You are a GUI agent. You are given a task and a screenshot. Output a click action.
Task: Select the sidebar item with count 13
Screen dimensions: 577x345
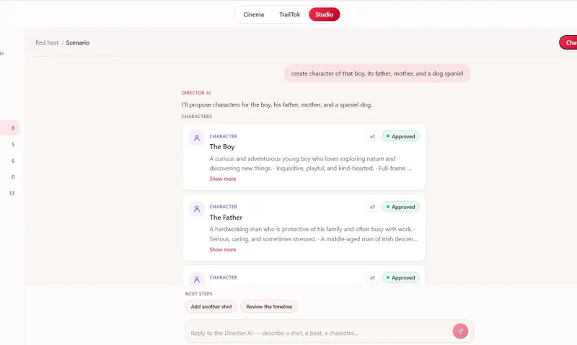pyautogui.click(x=10, y=193)
